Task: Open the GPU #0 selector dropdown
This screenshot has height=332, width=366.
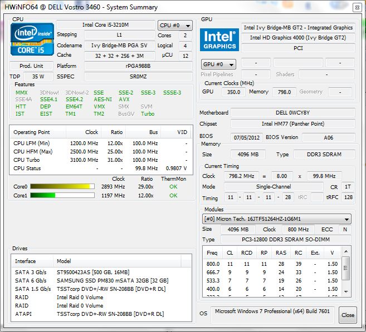Action: click(218, 65)
